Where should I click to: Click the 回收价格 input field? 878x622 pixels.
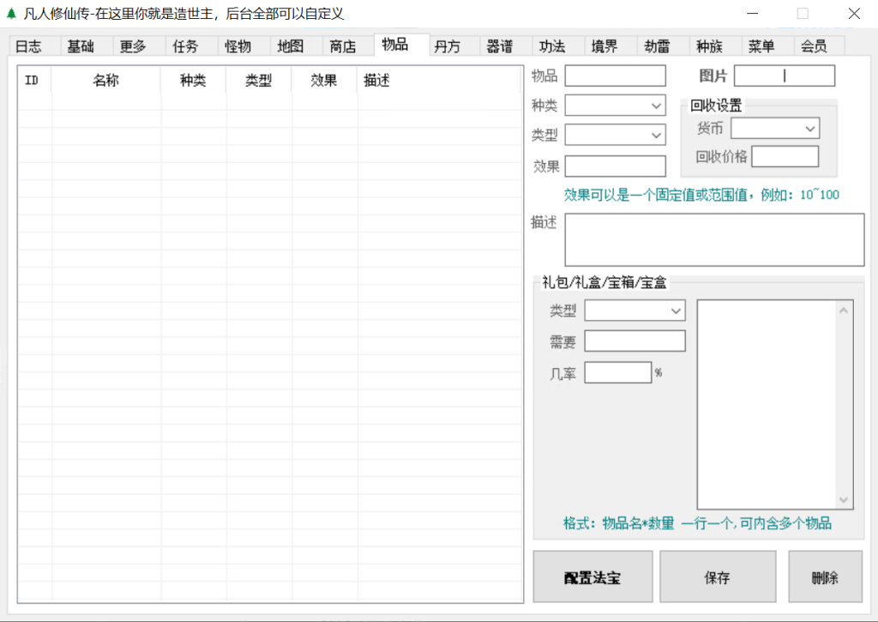click(x=785, y=157)
